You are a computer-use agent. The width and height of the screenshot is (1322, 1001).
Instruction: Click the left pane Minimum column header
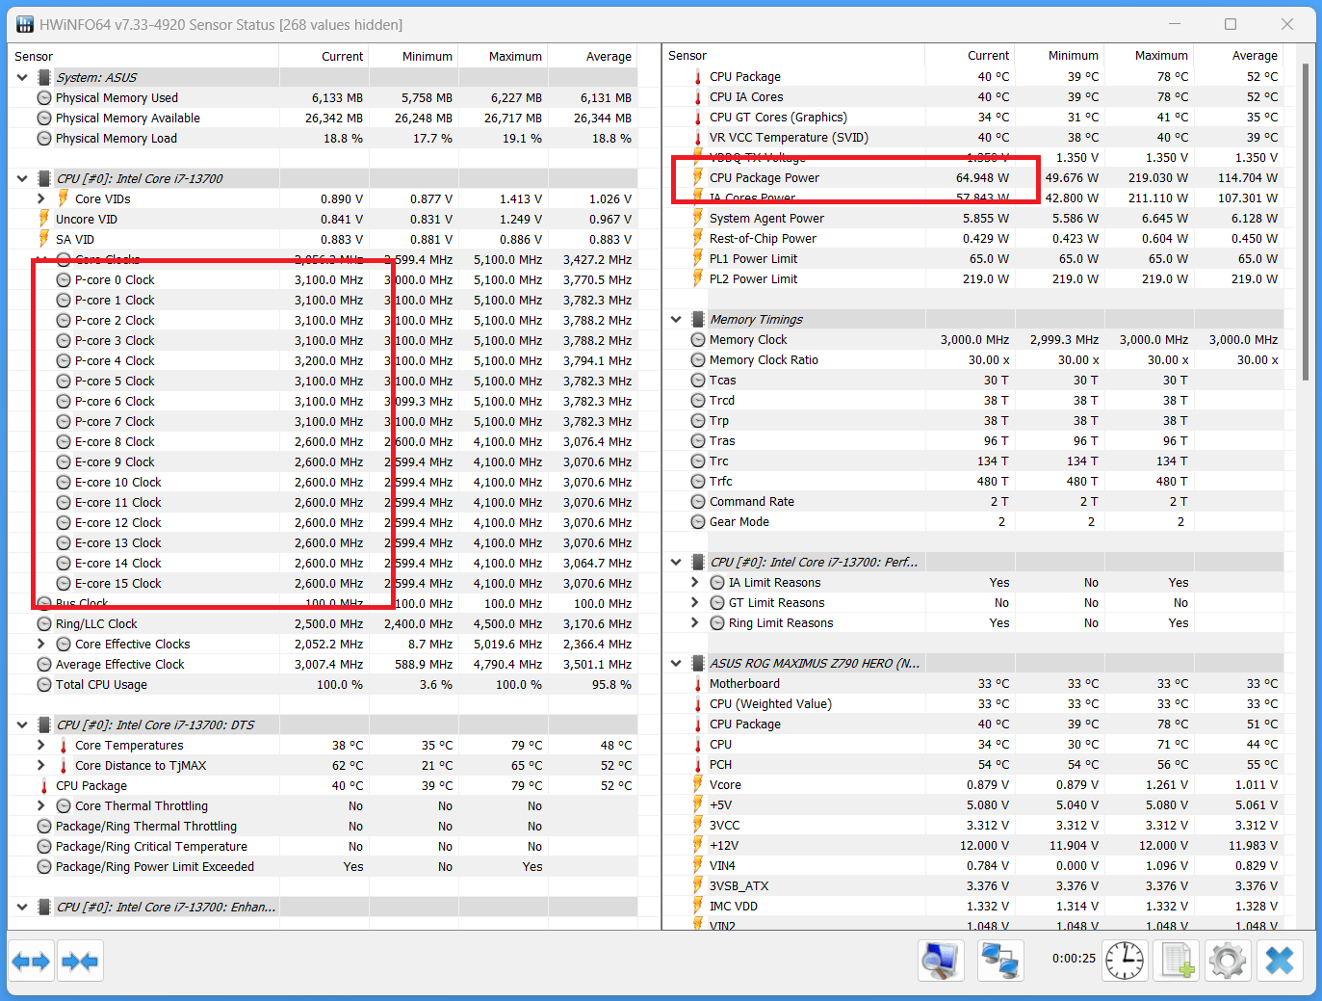tap(413, 56)
